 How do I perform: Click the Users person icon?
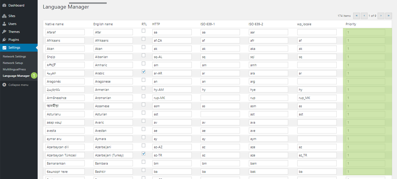[x=4, y=24]
